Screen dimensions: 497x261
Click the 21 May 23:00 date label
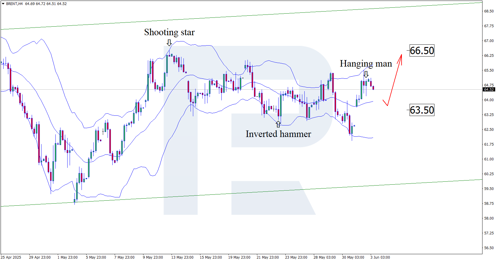click(x=268, y=257)
